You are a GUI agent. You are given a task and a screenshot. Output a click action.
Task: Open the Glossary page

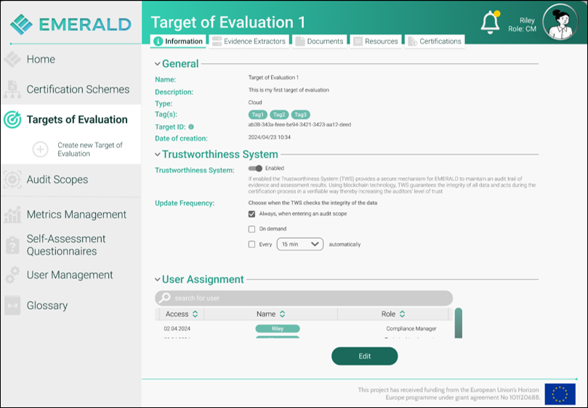coord(47,306)
